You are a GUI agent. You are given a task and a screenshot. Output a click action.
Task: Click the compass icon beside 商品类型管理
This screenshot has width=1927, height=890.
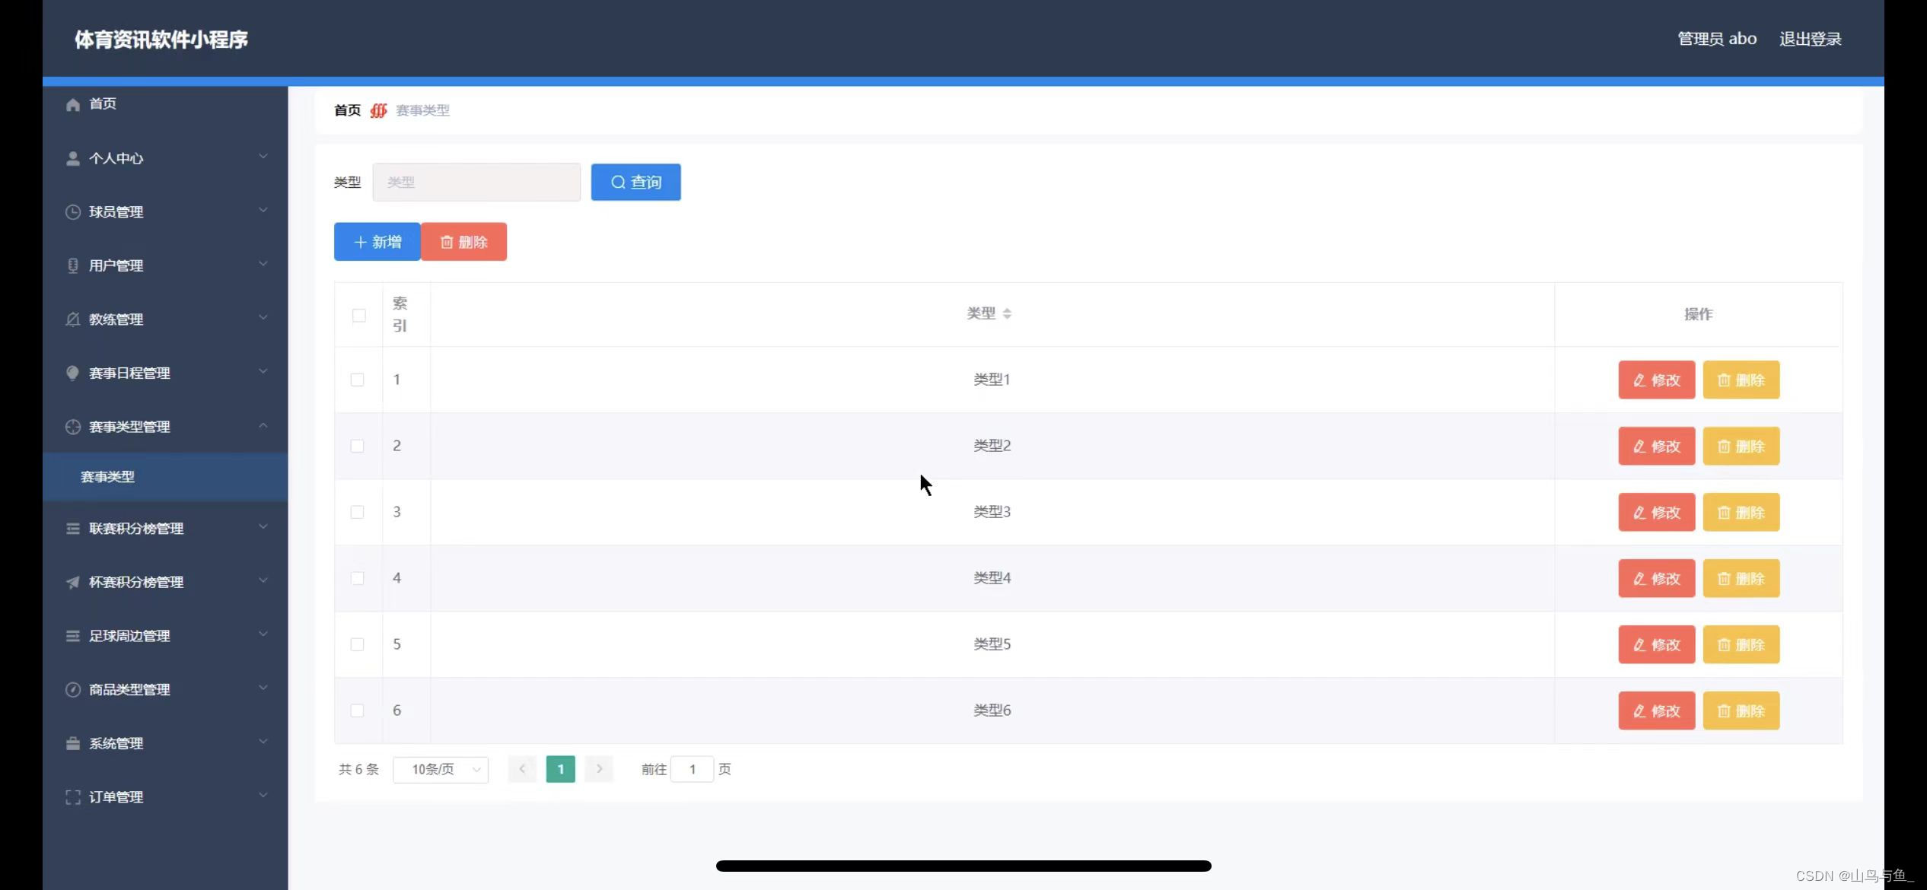tap(73, 690)
